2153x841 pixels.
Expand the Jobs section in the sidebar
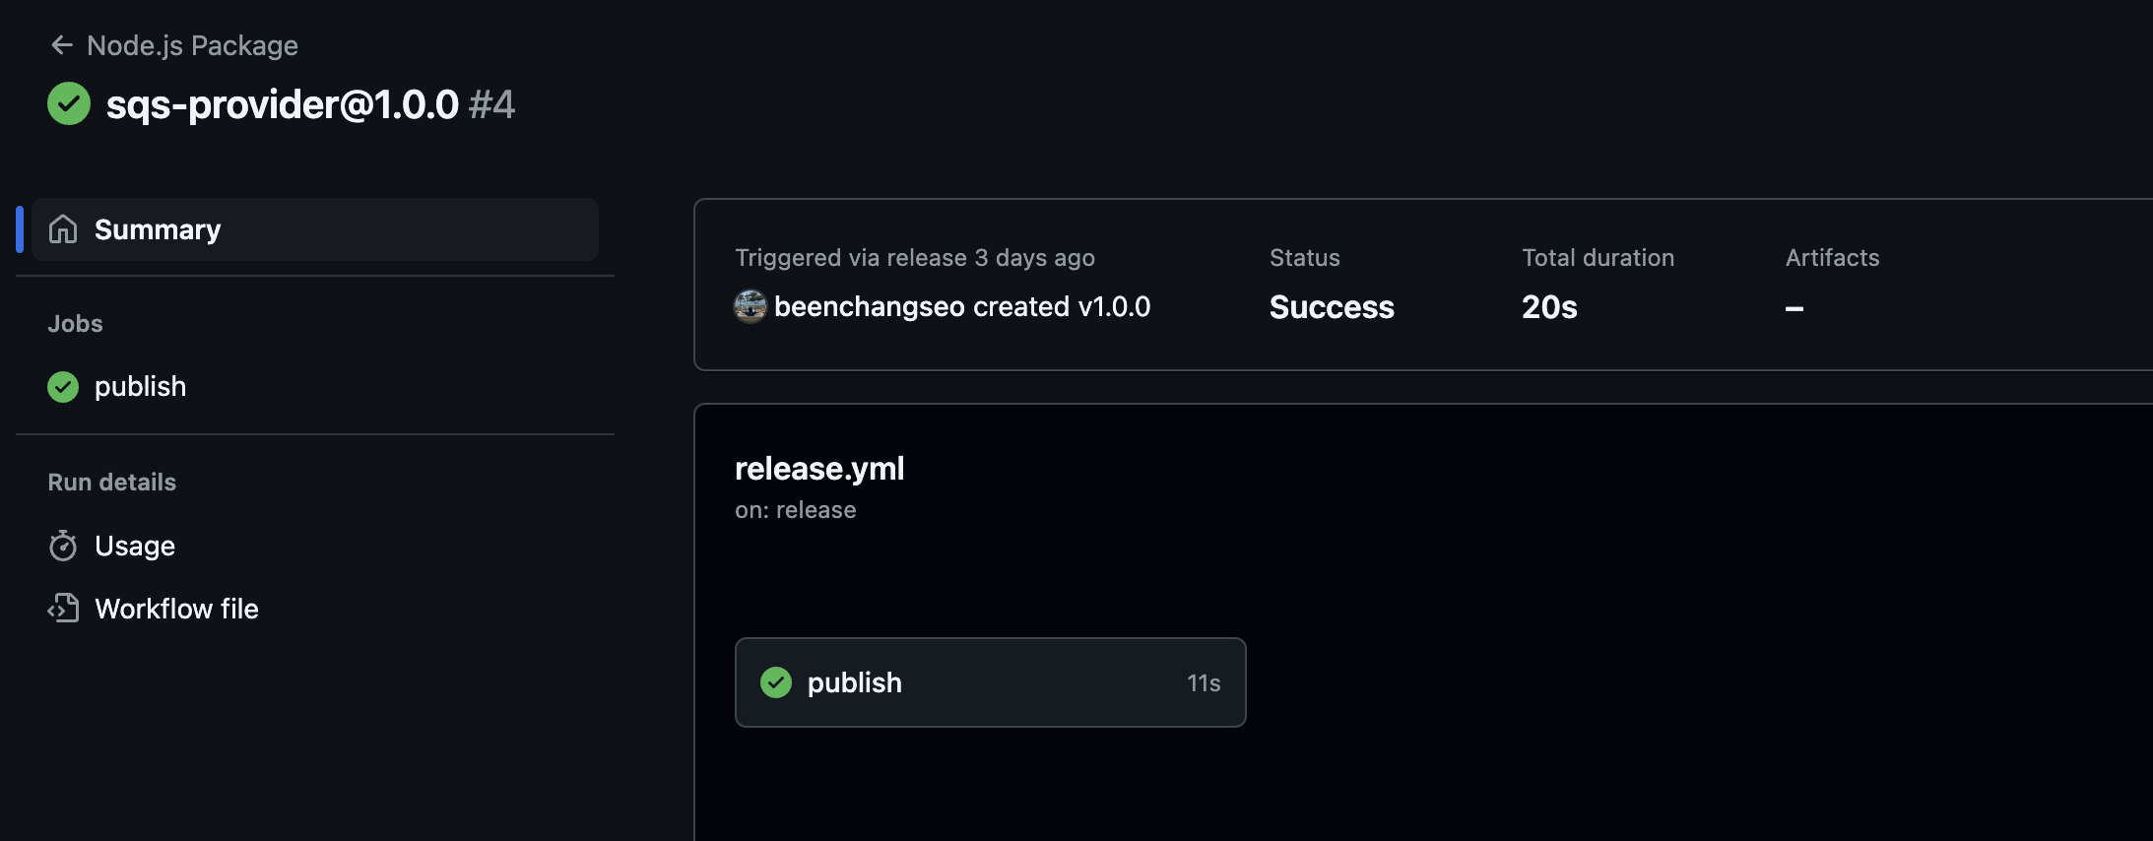74,323
